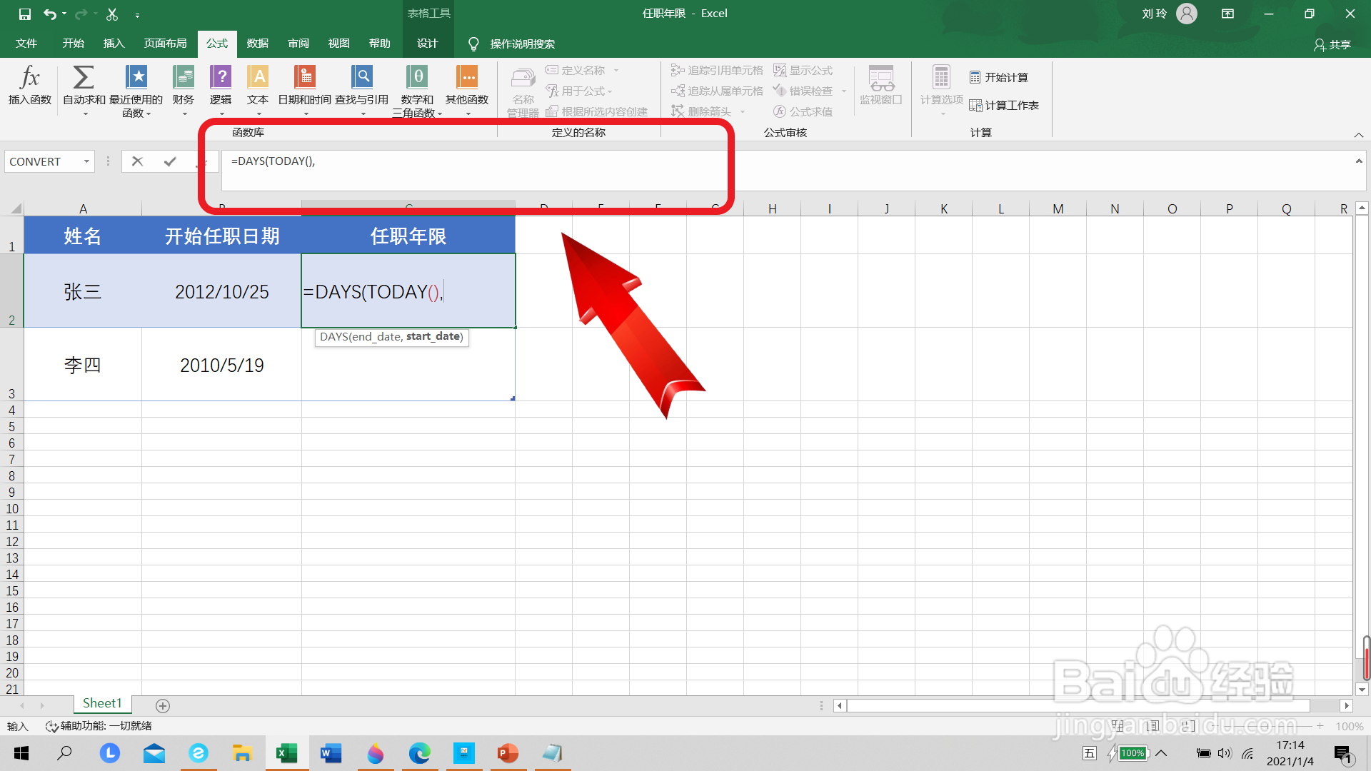Image resolution: width=1371 pixels, height=771 pixels.
Task: Expand the formula bar
Action: (1358, 161)
